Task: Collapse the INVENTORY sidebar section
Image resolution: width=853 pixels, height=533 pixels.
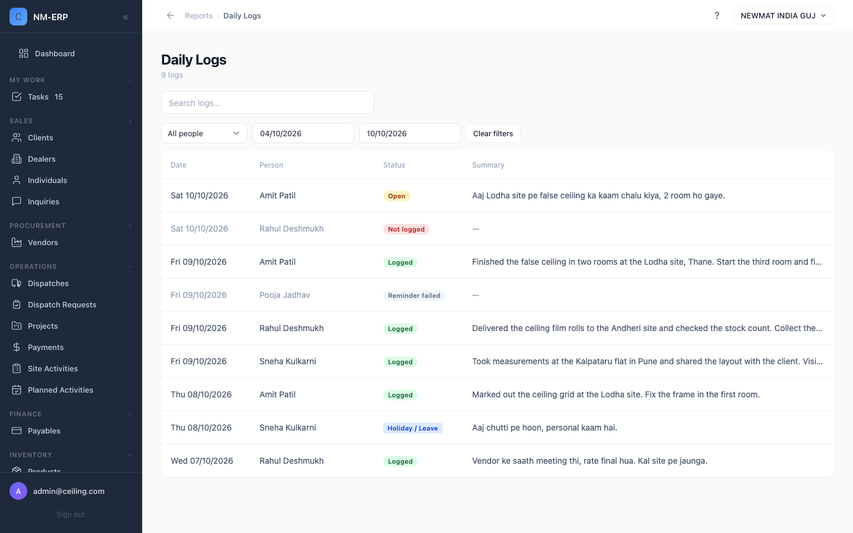Action: click(x=130, y=455)
